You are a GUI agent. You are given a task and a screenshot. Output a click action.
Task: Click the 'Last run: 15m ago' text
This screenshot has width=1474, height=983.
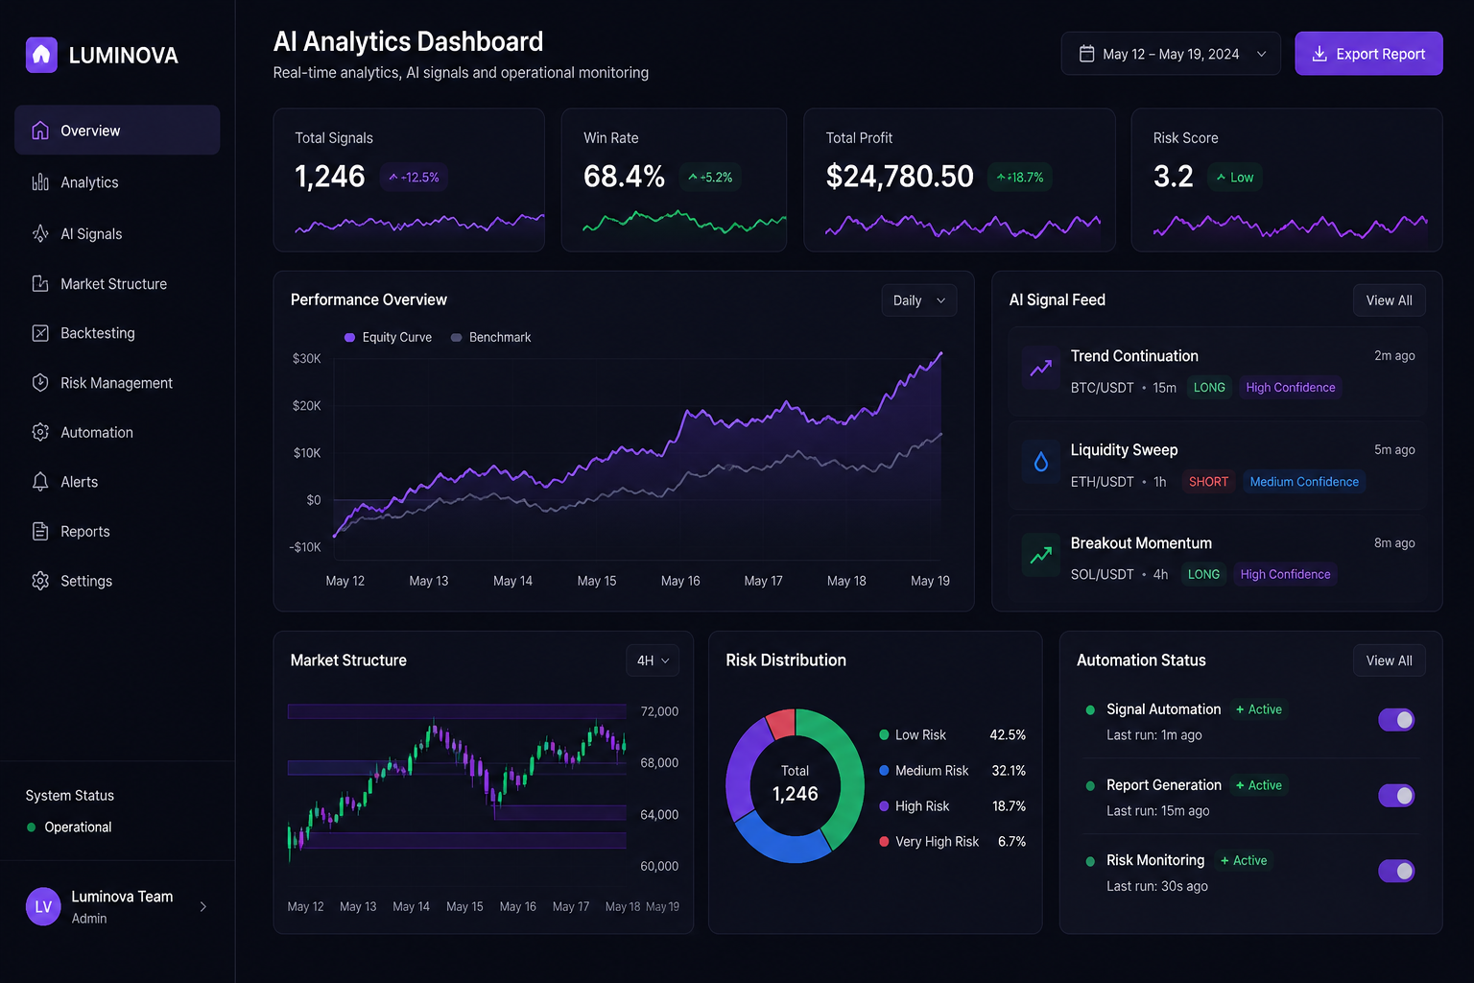point(1157,811)
